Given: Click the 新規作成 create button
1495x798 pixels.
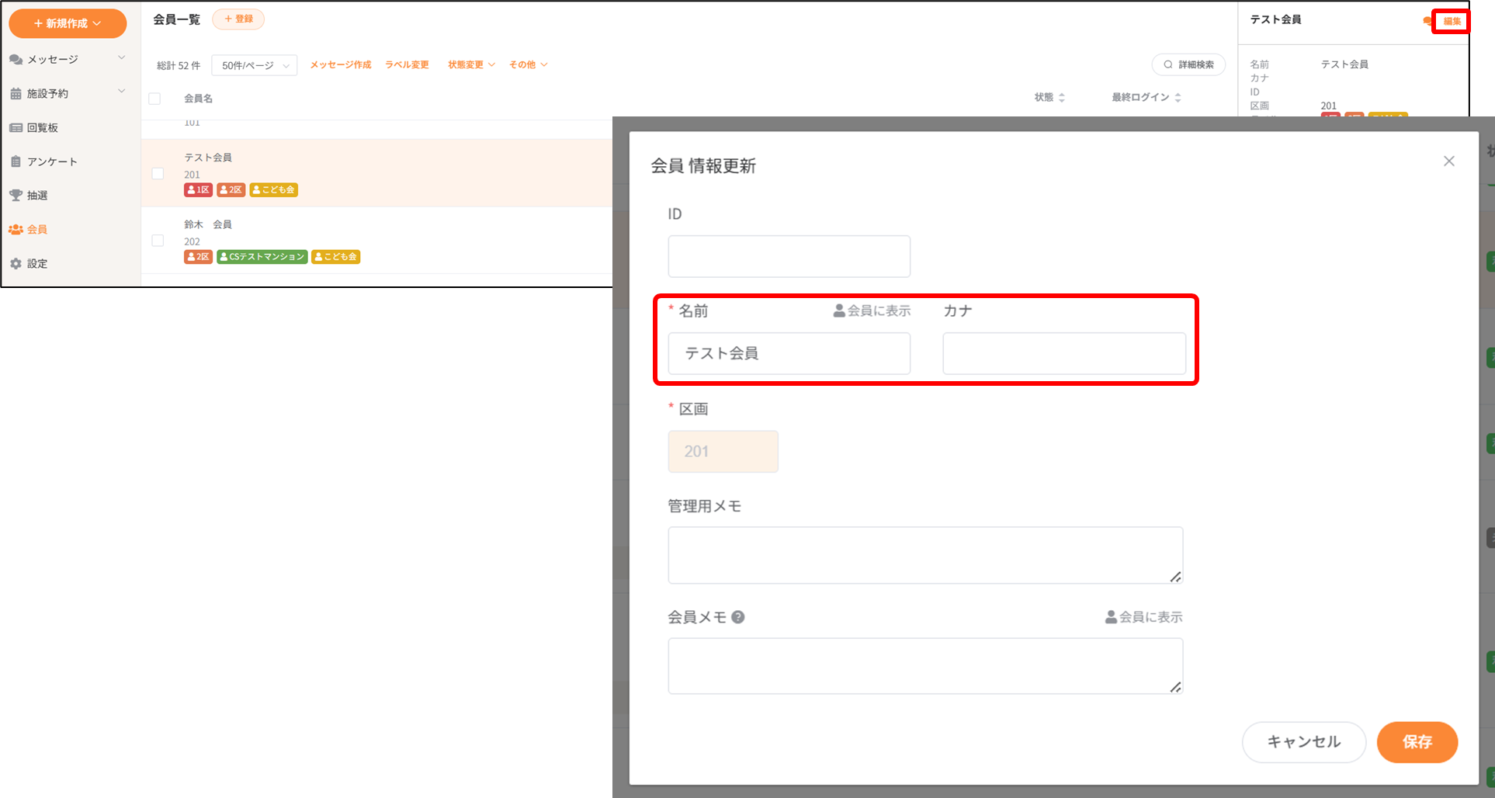Looking at the screenshot, I should tap(68, 23).
